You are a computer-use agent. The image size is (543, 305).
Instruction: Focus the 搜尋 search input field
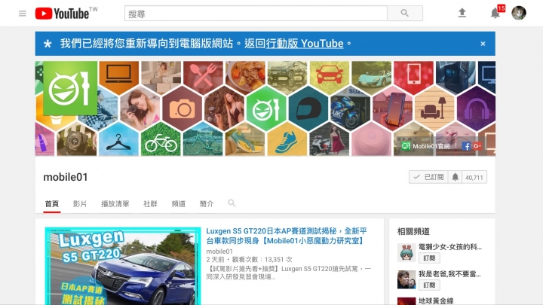coord(256,14)
